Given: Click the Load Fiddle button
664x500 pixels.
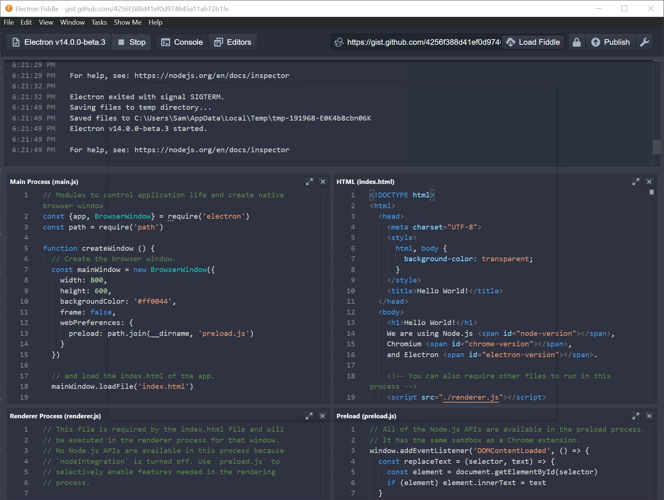Looking at the screenshot, I should [x=533, y=42].
